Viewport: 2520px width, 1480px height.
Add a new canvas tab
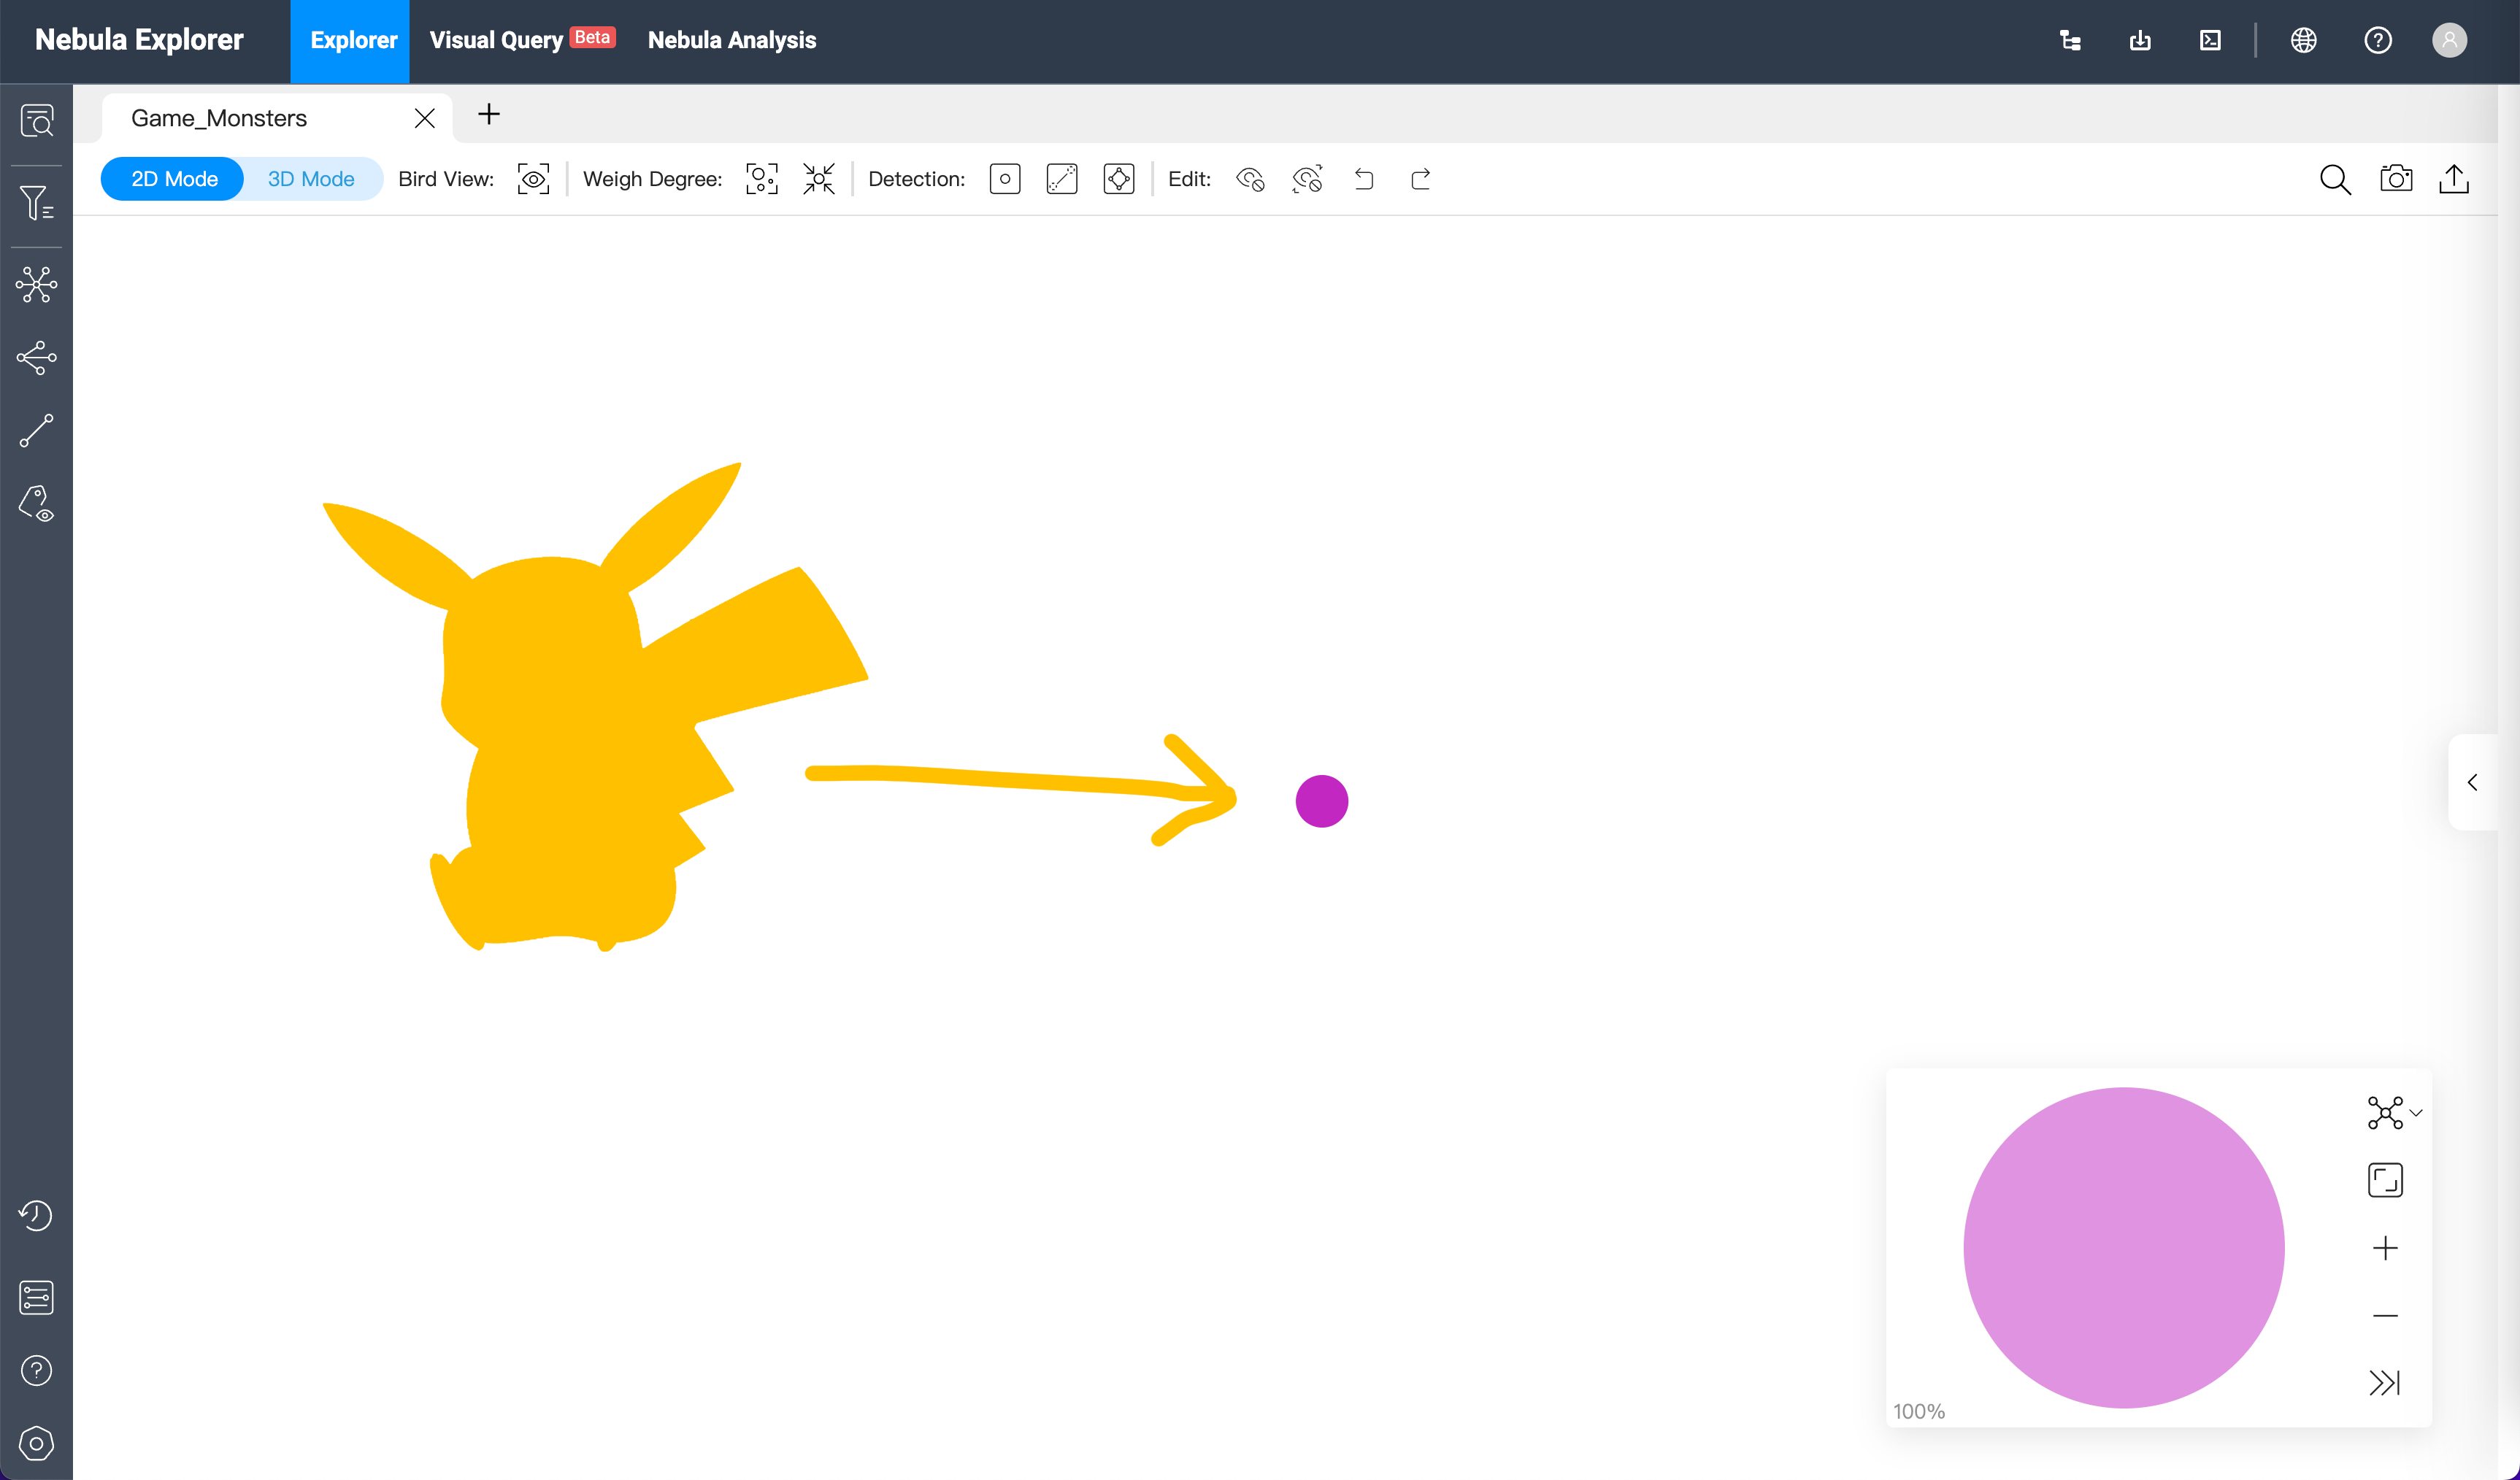489,115
